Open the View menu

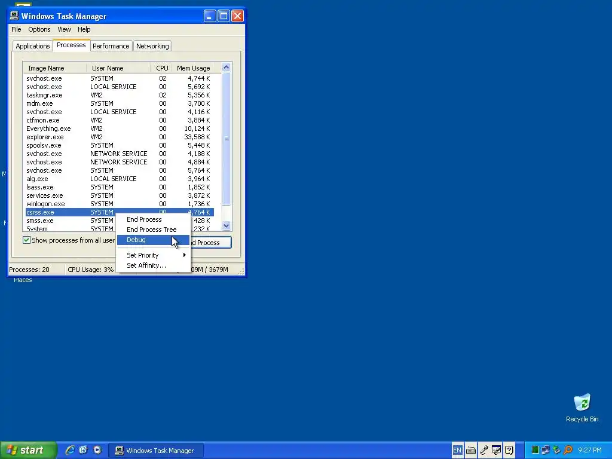coord(64,29)
